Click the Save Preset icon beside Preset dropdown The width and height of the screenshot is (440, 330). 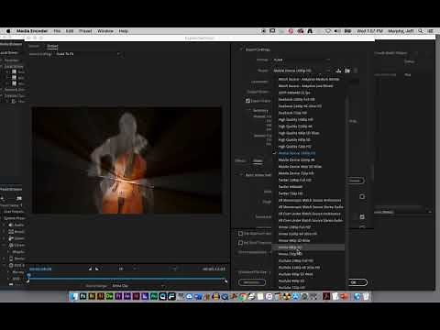tap(338, 71)
